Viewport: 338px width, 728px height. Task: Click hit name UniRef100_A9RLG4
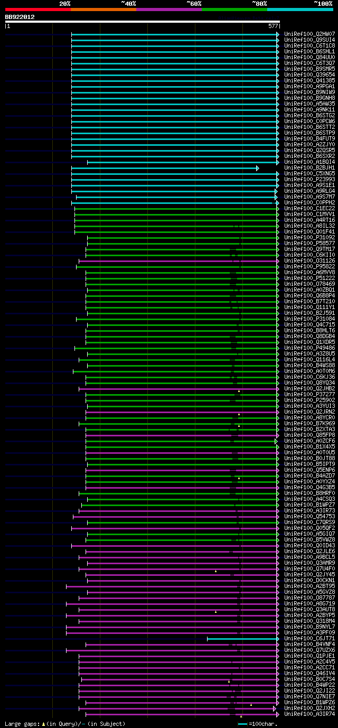(x=309, y=191)
